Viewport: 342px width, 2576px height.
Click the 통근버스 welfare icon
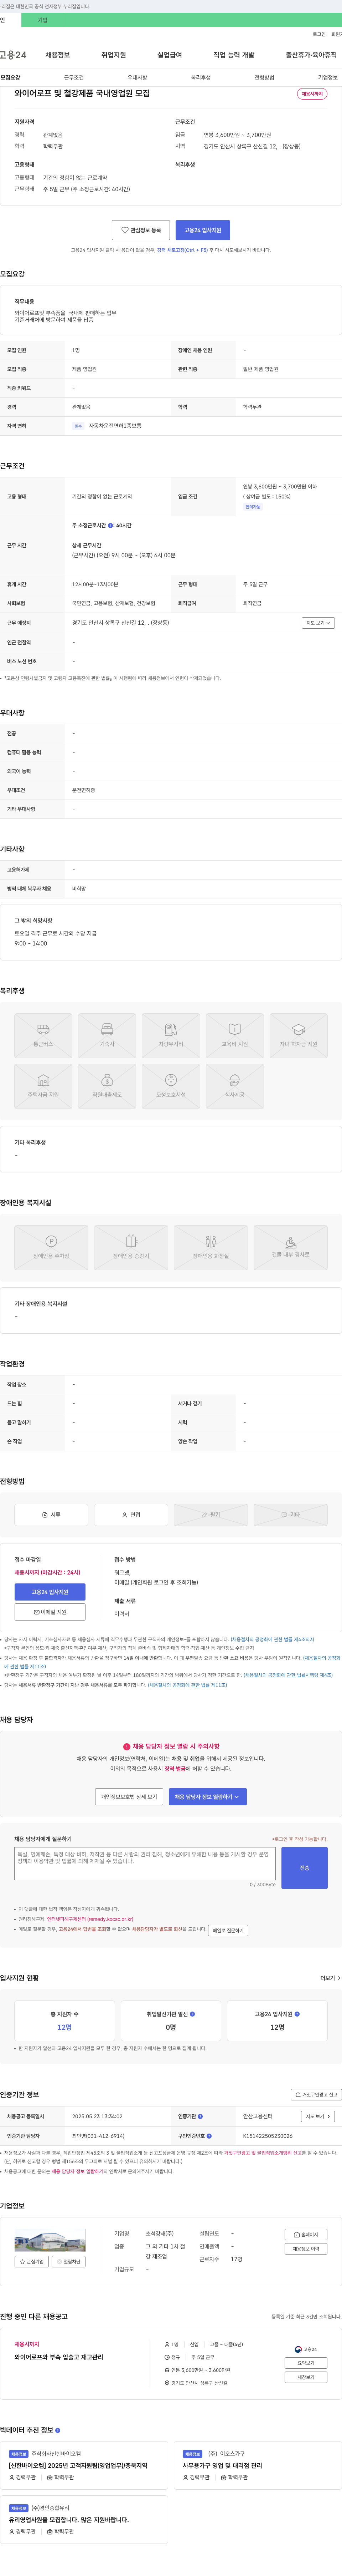[x=43, y=1036]
